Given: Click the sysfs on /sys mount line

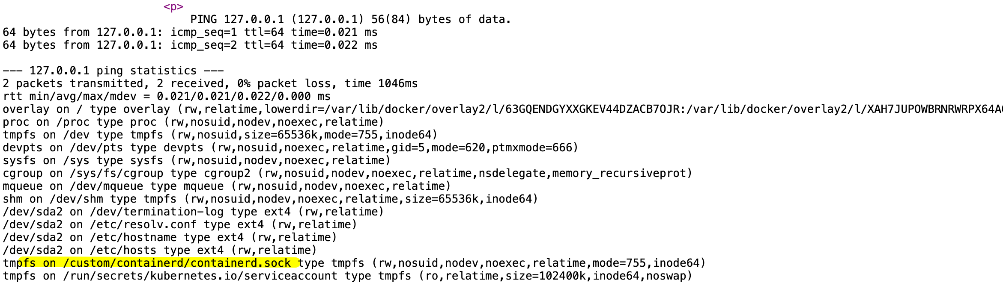Looking at the screenshot, I should pos(197,161).
